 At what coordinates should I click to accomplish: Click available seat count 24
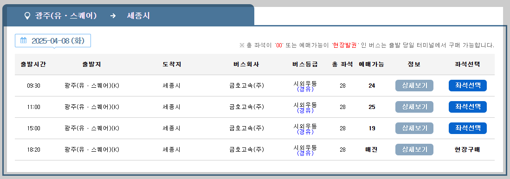372,86
